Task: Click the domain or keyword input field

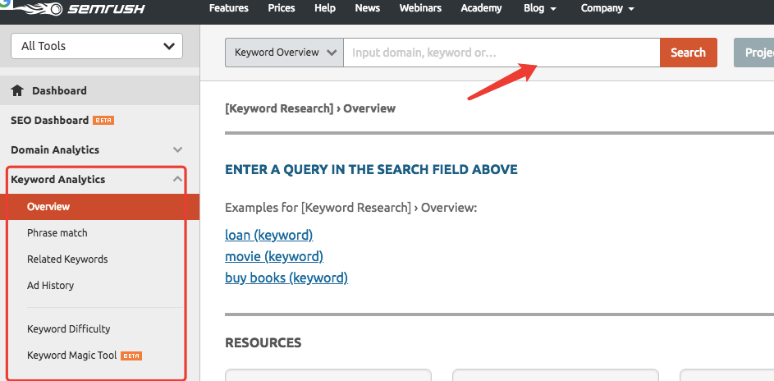Action: tap(501, 53)
